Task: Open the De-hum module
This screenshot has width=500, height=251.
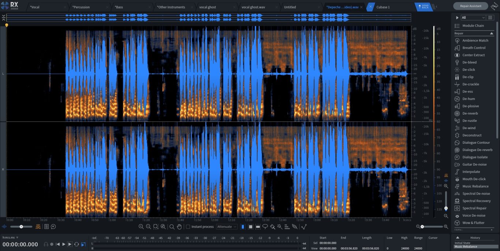Action: tap(469, 99)
